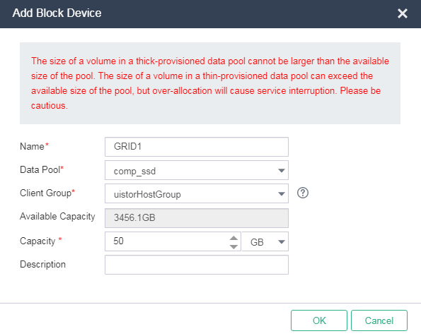The image size is (421, 336).
Task: Expand the Client Group dropdown arrow
Action: click(x=282, y=193)
